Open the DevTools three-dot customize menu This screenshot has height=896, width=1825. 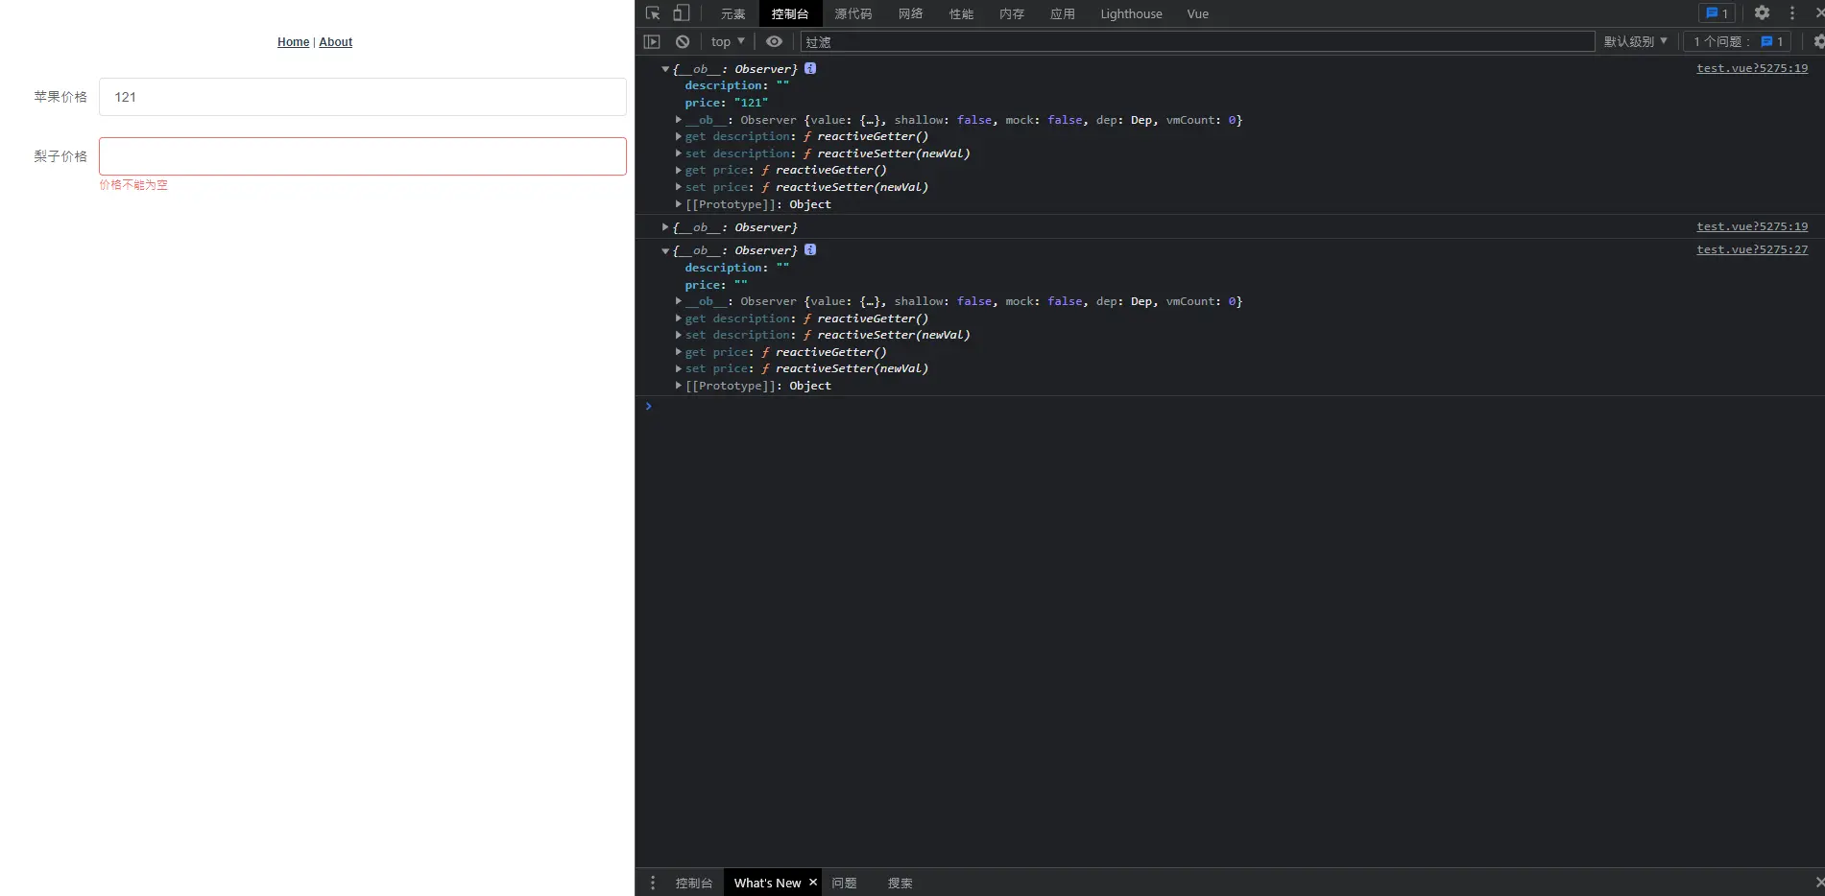click(x=1791, y=13)
